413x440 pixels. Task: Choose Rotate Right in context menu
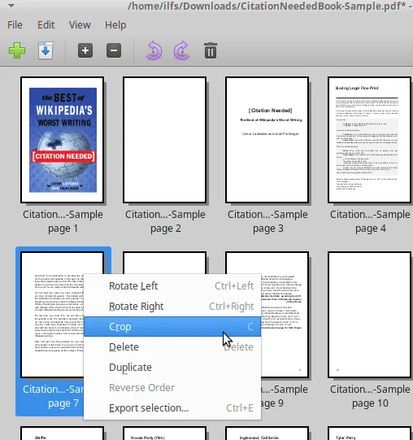coord(172,306)
